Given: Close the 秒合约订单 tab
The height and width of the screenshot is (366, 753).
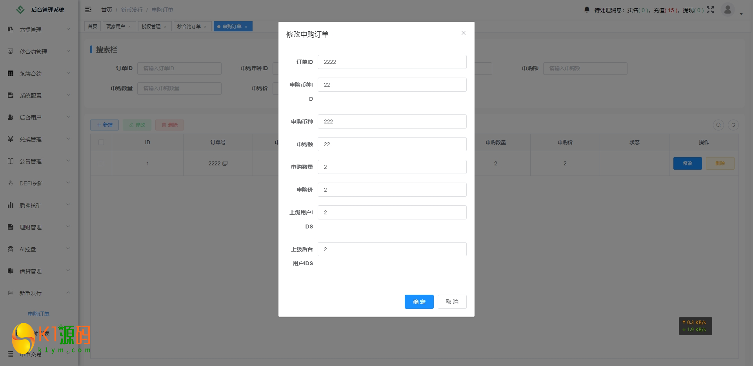Looking at the screenshot, I should [x=205, y=27].
